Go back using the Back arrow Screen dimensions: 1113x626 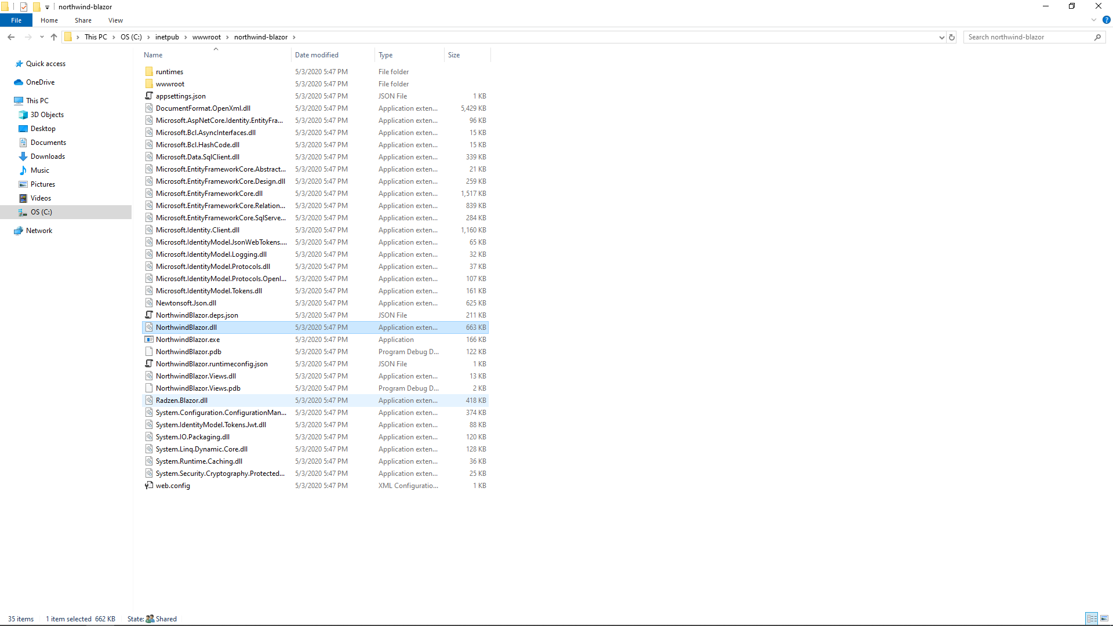point(11,37)
